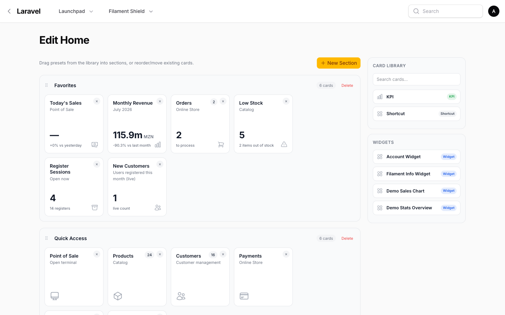The image size is (505, 315).
Task: Click the banknote icon on Today's Sales
Action: [95, 145]
